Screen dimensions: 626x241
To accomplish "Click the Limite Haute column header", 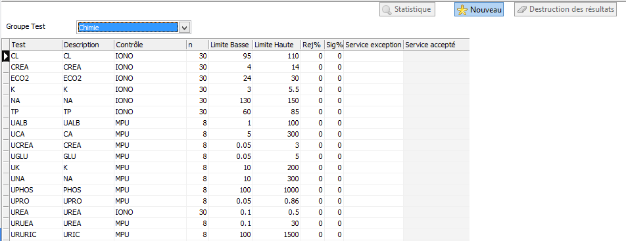I will [x=277, y=45].
